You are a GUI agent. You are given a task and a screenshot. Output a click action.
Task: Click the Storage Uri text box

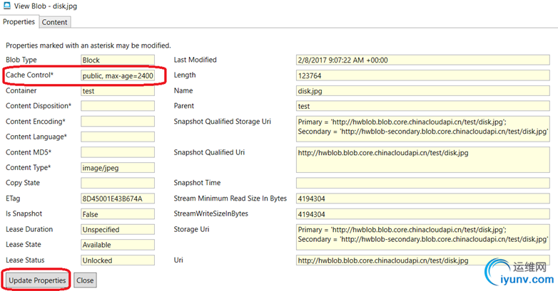[422, 235]
